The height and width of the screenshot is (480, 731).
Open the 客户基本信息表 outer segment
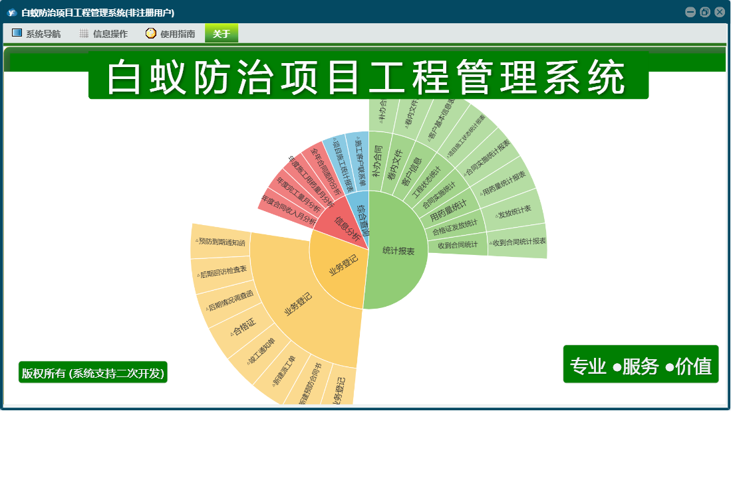441,120
